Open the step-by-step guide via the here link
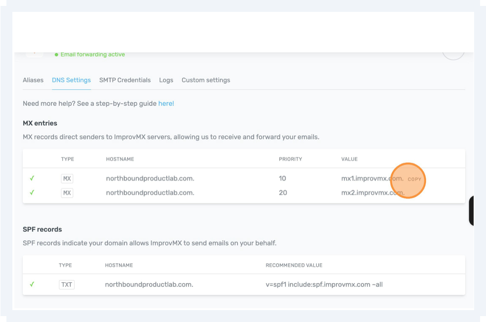Viewport: 486px width, 322px height. 166,103
